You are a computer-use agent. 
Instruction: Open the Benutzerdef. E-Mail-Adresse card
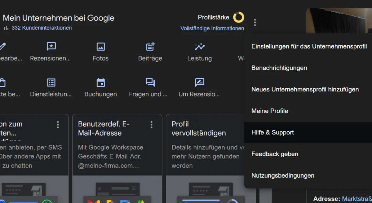point(117,159)
